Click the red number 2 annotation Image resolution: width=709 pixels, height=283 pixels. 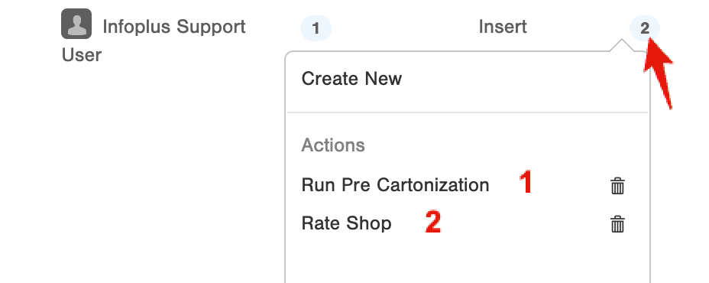(x=432, y=222)
